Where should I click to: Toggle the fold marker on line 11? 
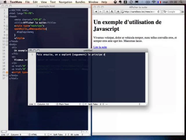tap(7, 41)
